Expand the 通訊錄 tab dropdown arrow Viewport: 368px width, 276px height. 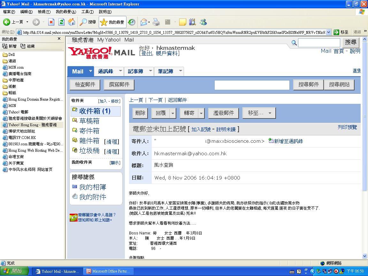(120, 71)
